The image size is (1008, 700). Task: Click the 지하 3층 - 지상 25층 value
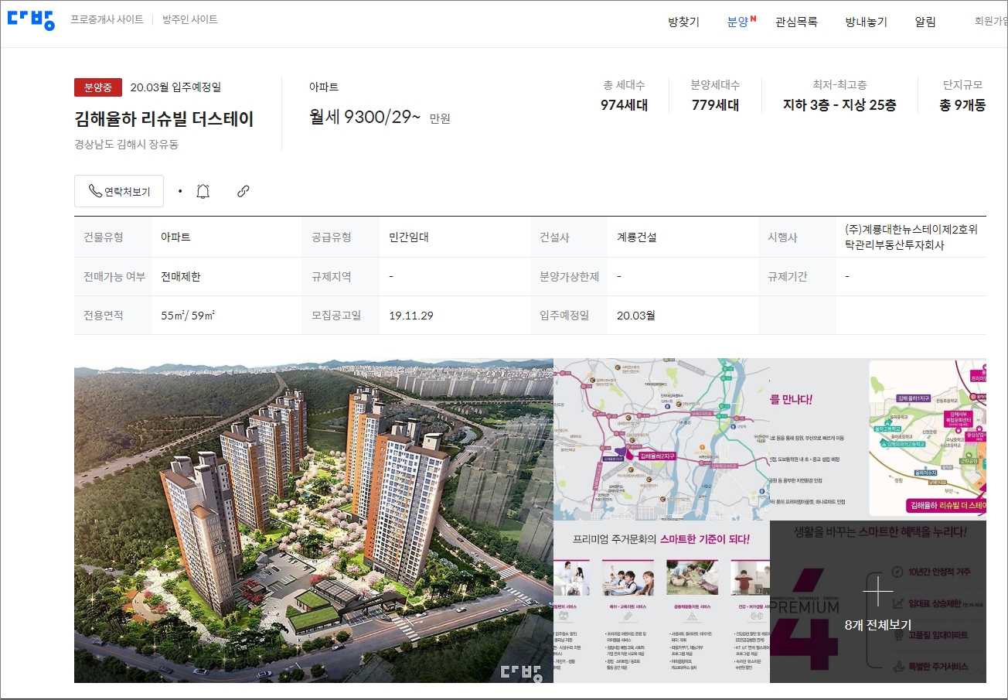tap(839, 105)
